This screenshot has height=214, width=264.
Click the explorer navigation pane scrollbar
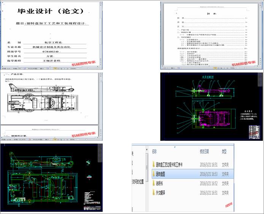[x=147, y=167]
